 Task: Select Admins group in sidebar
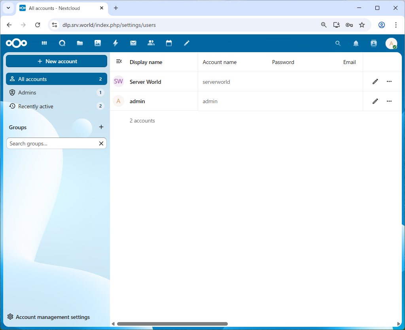pos(57,92)
